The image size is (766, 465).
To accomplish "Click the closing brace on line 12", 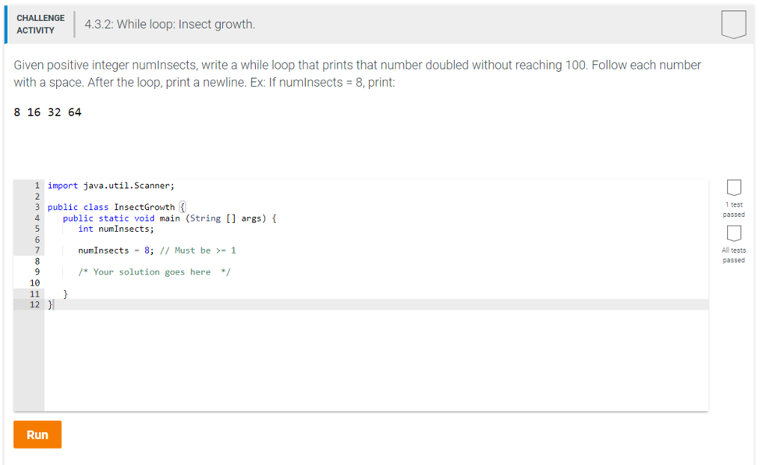I will (49, 304).
